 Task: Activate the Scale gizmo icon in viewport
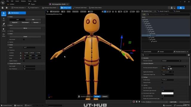[110, 12]
